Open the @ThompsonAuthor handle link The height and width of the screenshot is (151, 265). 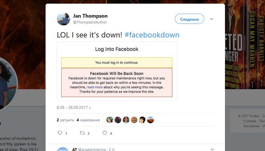pos(90,22)
